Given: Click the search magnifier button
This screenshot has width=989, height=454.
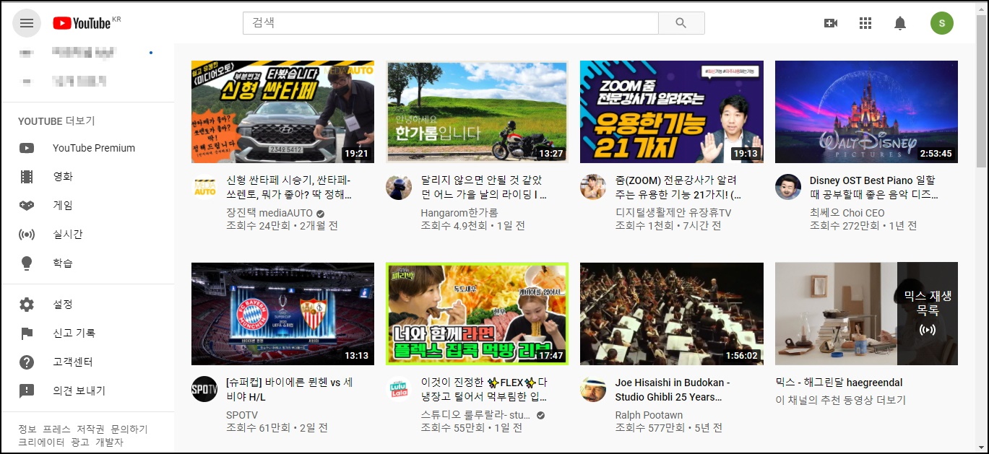Looking at the screenshot, I should pyautogui.click(x=681, y=23).
